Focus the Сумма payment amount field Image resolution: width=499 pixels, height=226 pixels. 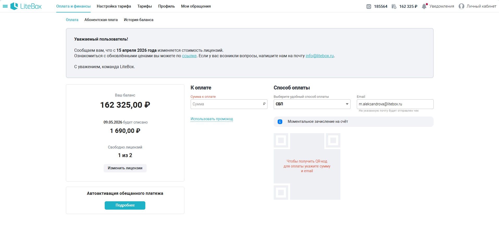[x=229, y=104]
